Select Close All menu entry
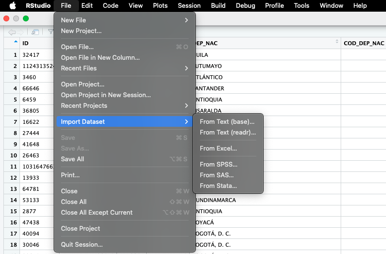Image resolution: width=386 pixels, height=254 pixels. click(x=124, y=202)
